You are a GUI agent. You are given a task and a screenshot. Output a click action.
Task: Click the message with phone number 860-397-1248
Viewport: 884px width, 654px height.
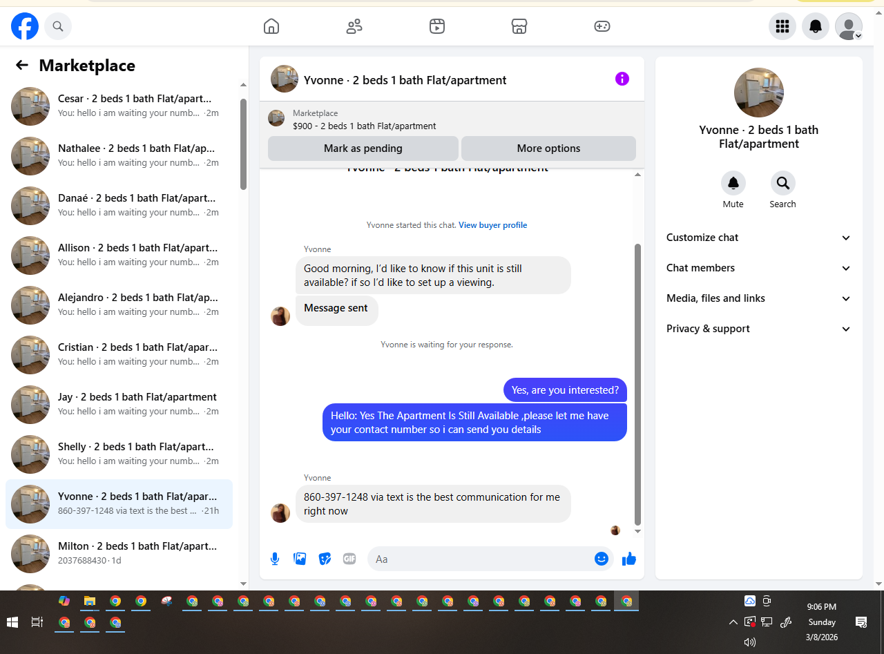433,504
